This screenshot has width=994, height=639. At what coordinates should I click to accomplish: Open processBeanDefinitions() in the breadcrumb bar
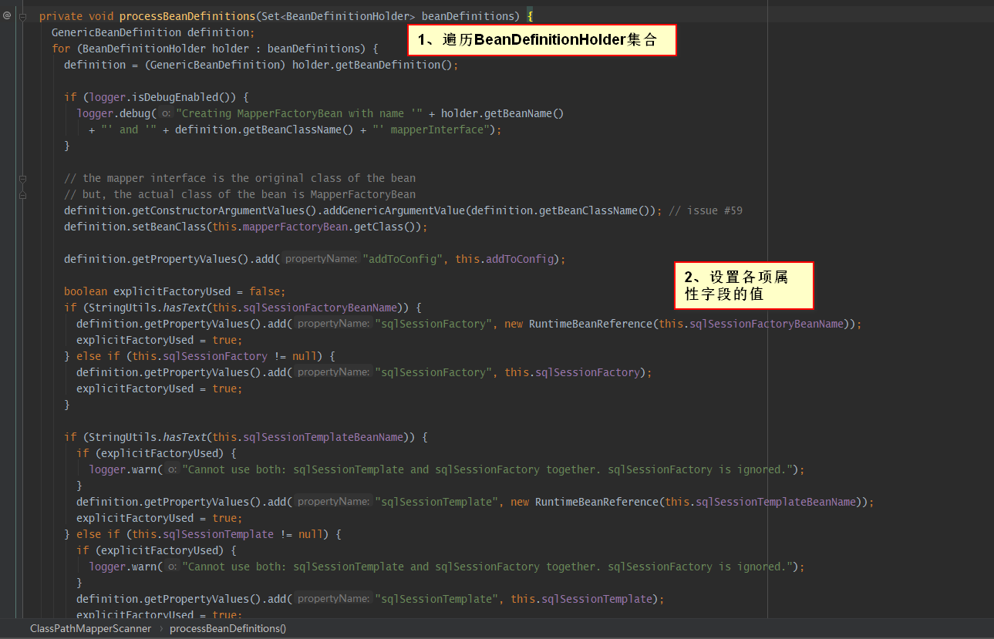pos(227,628)
